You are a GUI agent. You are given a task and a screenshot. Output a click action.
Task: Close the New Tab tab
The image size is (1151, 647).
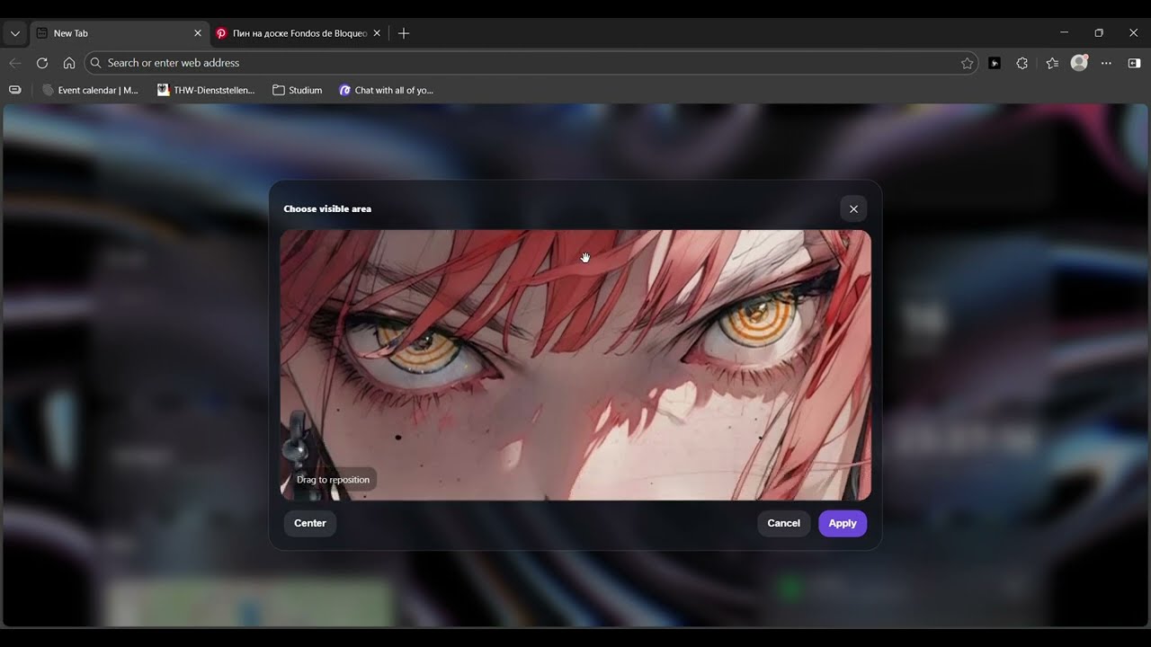click(198, 33)
